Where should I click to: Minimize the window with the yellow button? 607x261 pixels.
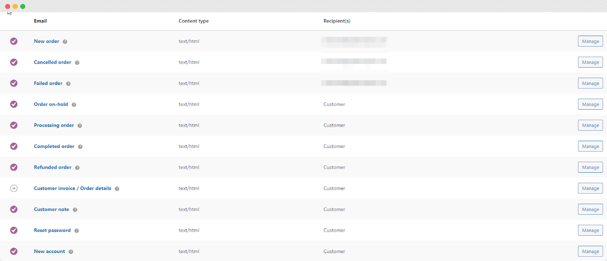click(15, 6)
